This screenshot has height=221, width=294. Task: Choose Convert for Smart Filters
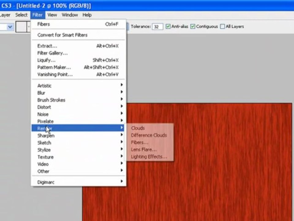point(78,35)
